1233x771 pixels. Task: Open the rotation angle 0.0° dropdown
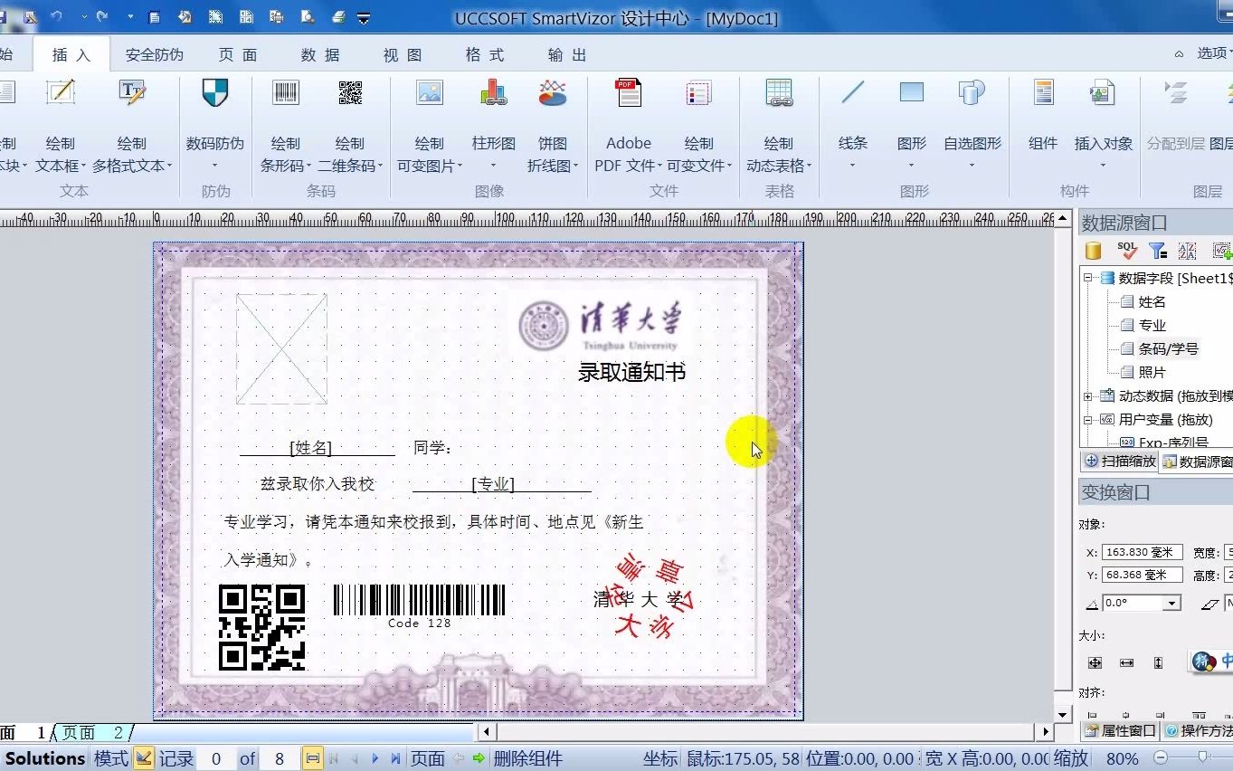tap(1172, 603)
